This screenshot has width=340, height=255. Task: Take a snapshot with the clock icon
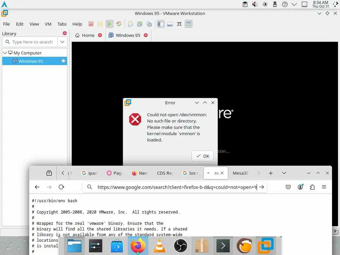coord(130,24)
